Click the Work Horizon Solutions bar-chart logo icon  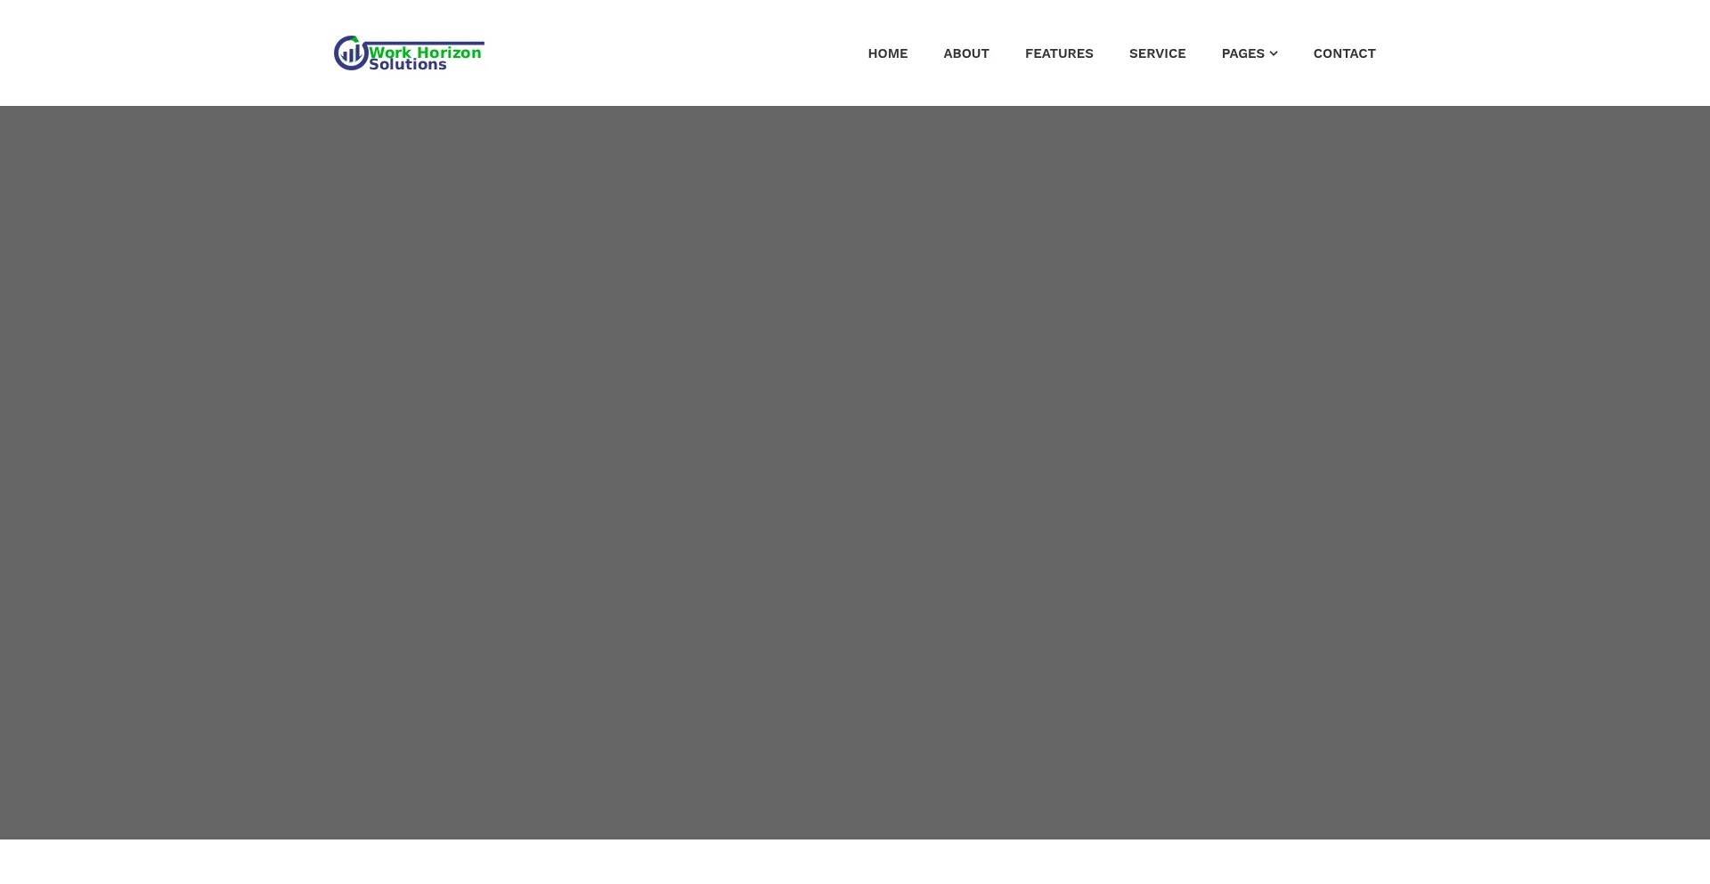(352, 53)
